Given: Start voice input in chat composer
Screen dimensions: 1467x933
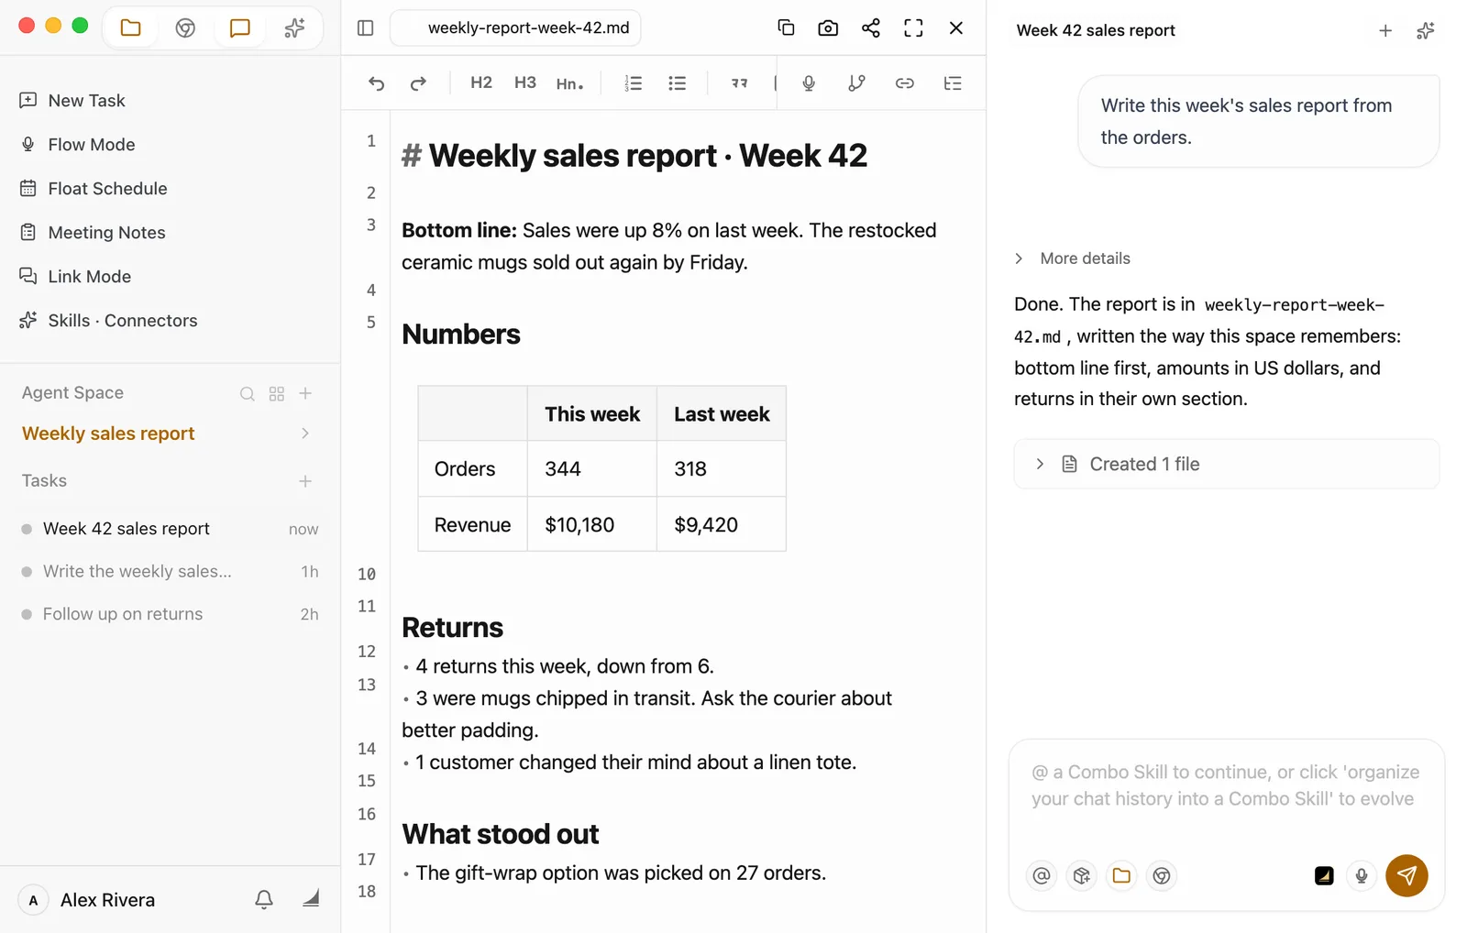Looking at the screenshot, I should pyautogui.click(x=1362, y=875).
